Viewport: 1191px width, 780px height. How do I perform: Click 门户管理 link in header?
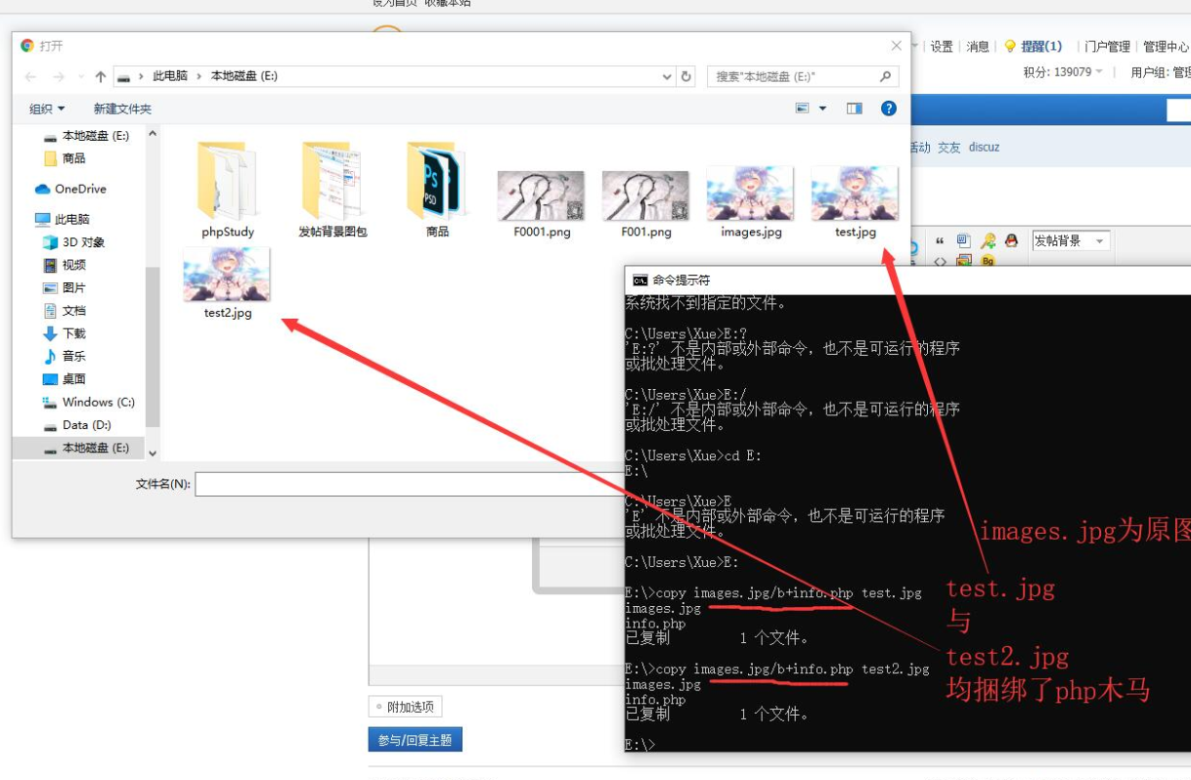click(1107, 46)
